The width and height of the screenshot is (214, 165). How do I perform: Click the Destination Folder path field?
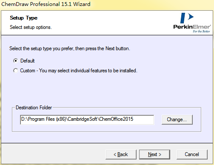pos(87,119)
